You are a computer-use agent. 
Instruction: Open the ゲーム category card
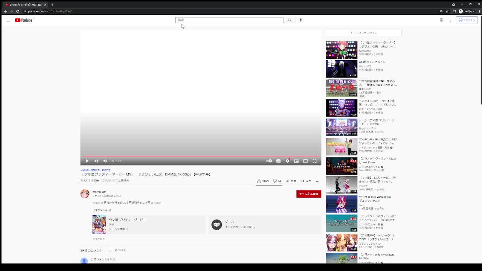(x=264, y=224)
